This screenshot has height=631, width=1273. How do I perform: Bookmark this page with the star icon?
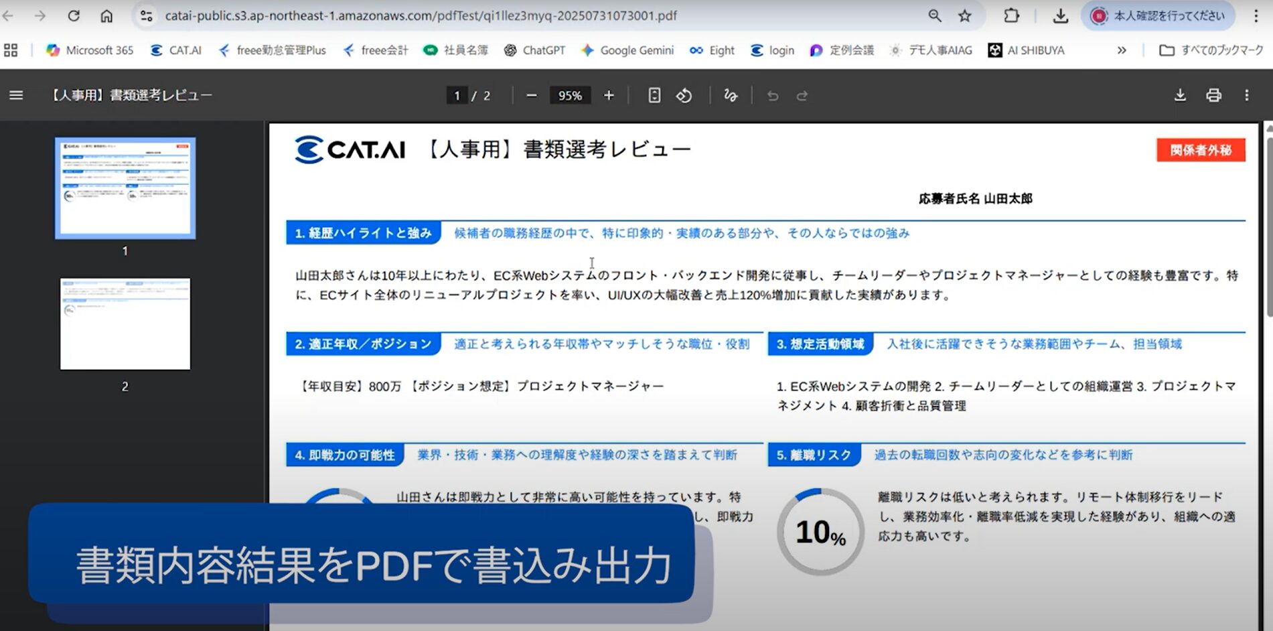964,15
